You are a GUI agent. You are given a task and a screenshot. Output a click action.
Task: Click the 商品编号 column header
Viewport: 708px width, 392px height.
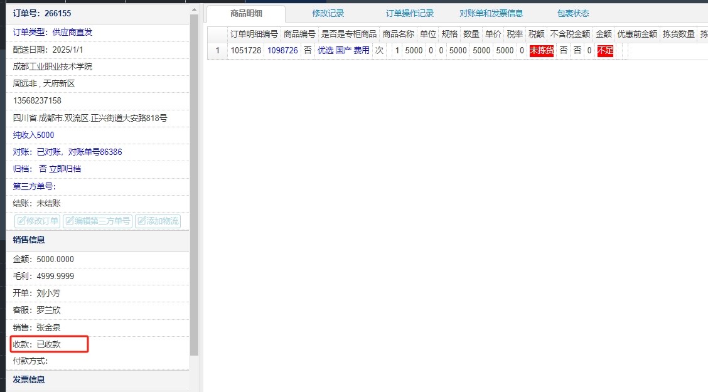tap(299, 34)
